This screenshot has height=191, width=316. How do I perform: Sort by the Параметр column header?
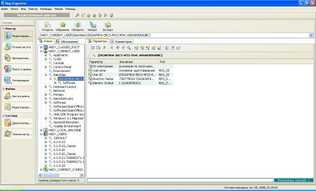(102, 62)
